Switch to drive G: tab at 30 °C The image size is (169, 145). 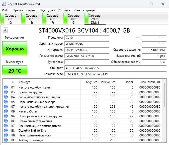(x=74, y=19)
